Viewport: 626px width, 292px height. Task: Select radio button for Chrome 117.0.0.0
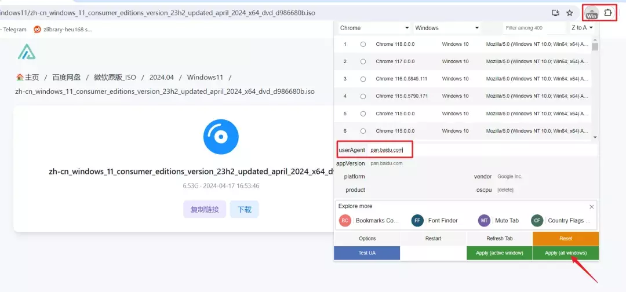(363, 61)
